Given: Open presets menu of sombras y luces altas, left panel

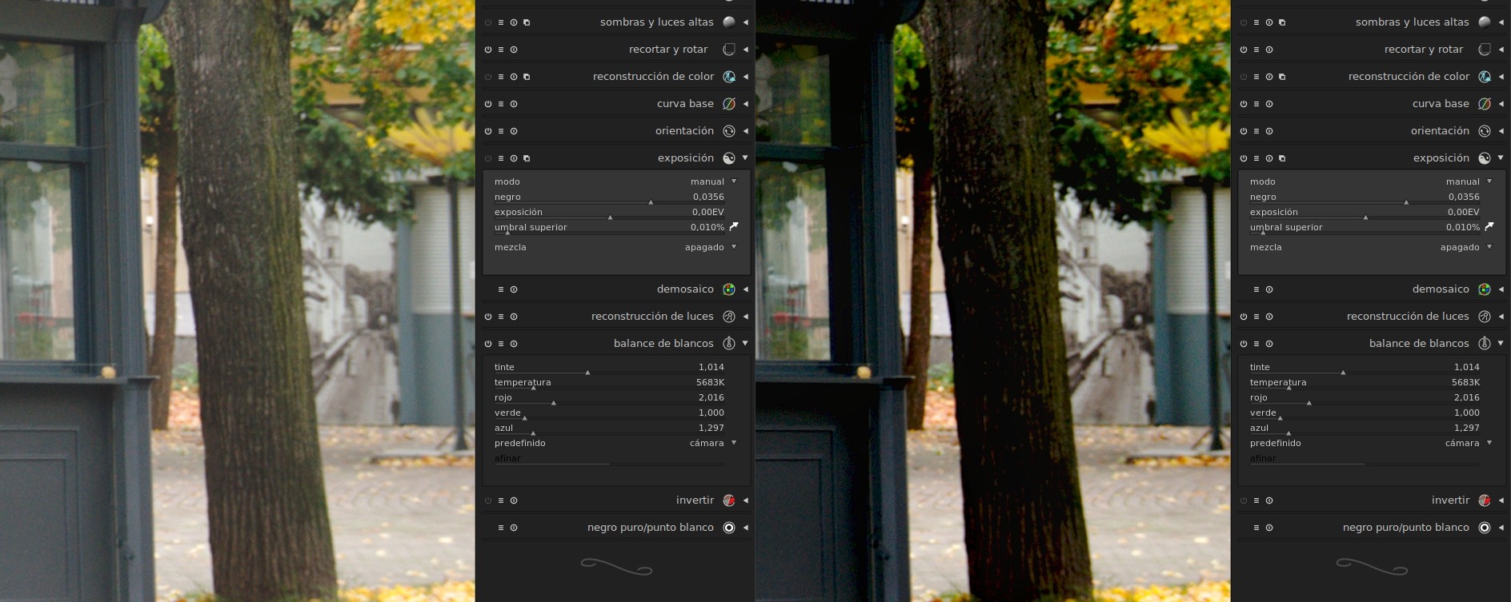Looking at the screenshot, I should pos(501,22).
